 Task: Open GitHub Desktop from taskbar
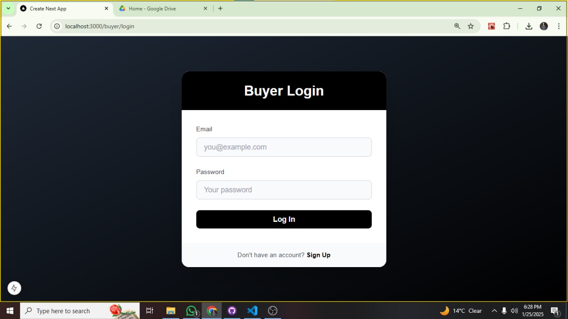[x=232, y=311]
